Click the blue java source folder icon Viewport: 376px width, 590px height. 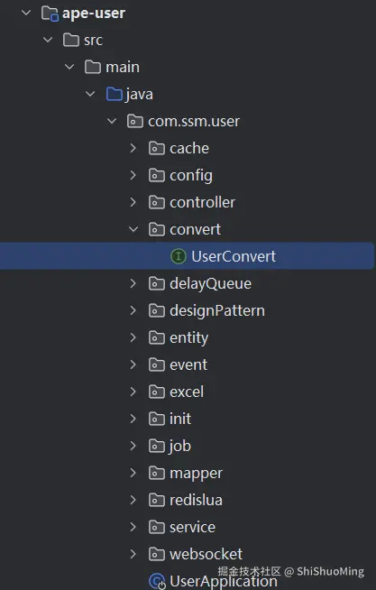115,94
